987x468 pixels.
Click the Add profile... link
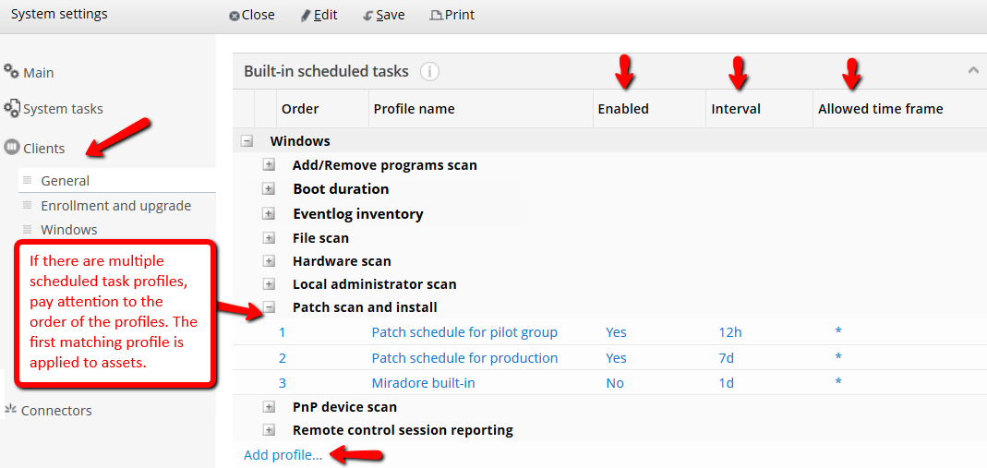pyautogui.click(x=283, y=455)
